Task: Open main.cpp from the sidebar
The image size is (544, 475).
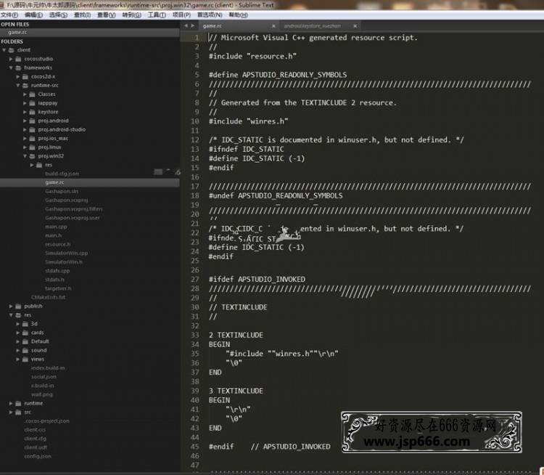Action: click(55, 227)
